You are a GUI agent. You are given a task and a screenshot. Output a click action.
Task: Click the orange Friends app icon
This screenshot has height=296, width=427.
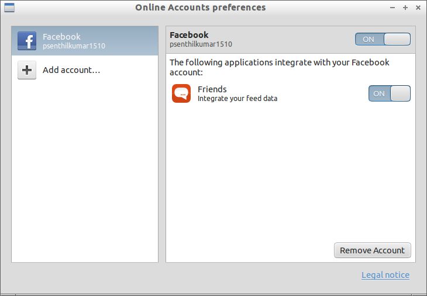point(181,93)
